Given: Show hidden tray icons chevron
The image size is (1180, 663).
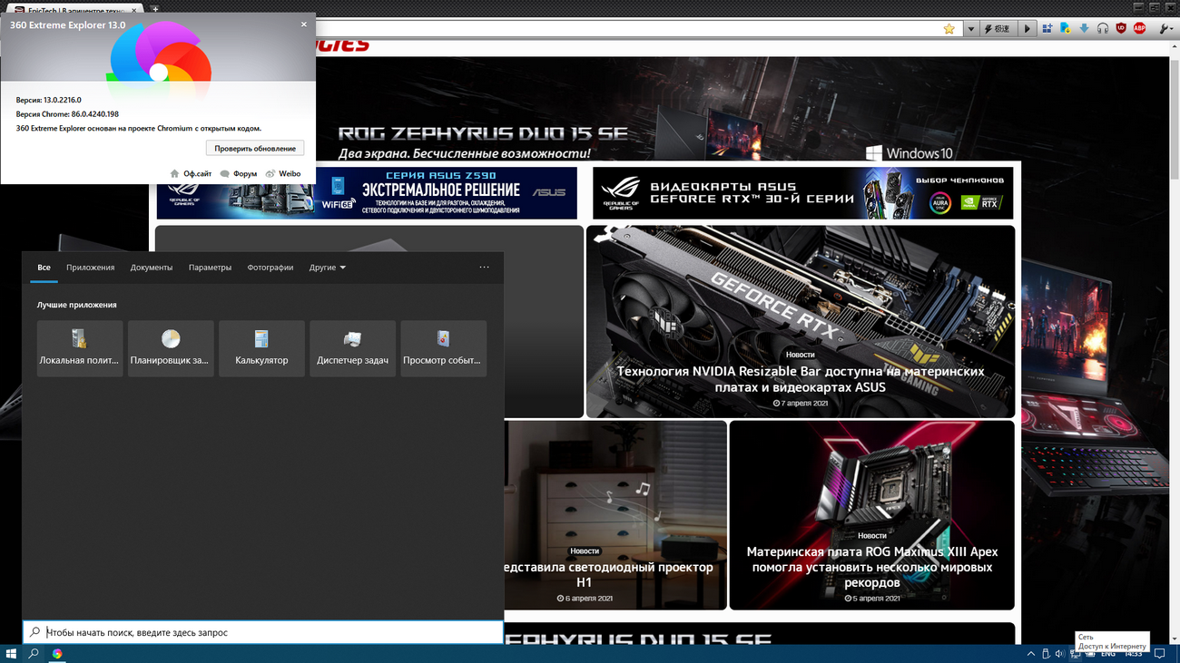Looking at the screenshot, I should [x=1030, y=654].
